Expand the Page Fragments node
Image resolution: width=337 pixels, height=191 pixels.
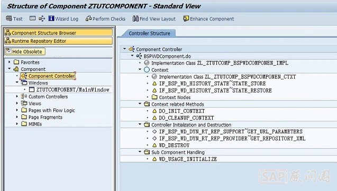[x=17, y=117]
